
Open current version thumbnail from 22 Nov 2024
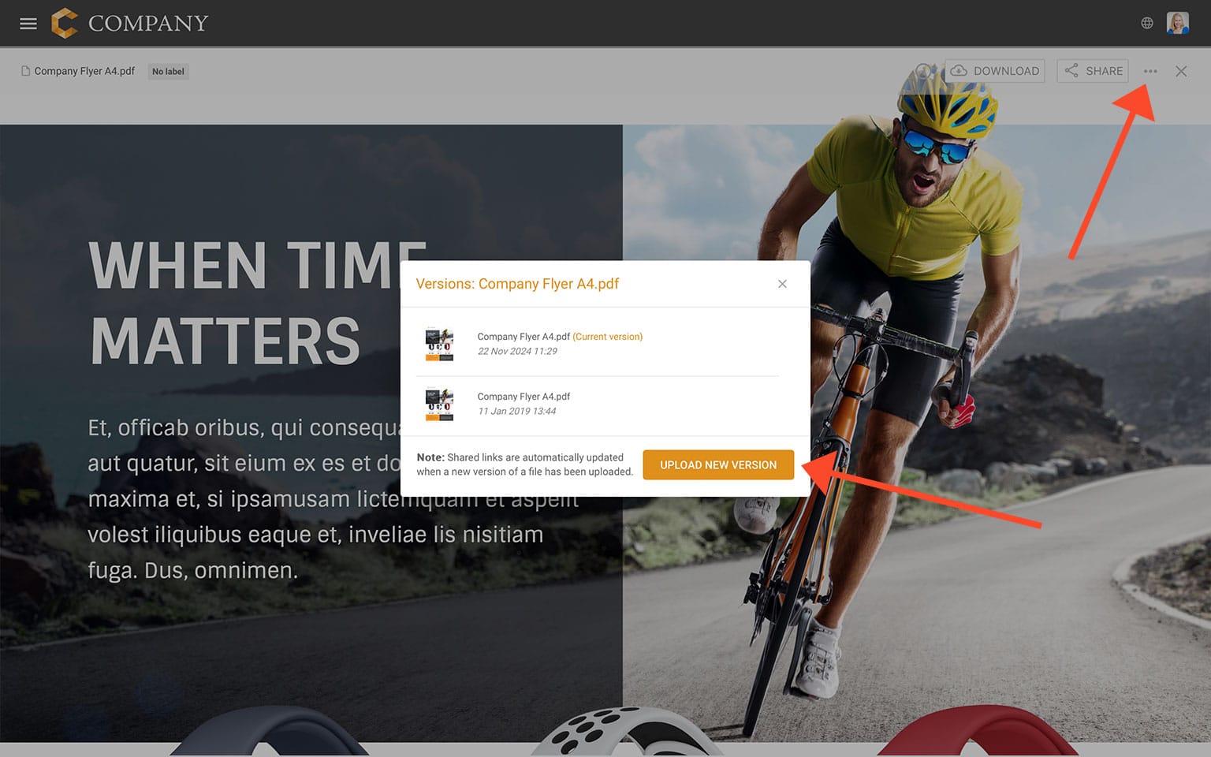coord(439,344)
